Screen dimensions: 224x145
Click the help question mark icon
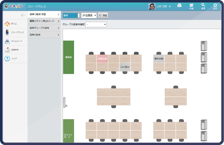click(x=7, y=59)
